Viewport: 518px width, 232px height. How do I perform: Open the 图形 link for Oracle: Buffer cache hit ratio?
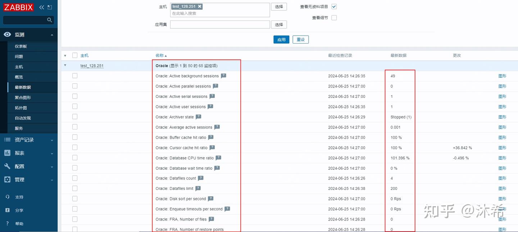pyautogui.click(x=502, y=137)
